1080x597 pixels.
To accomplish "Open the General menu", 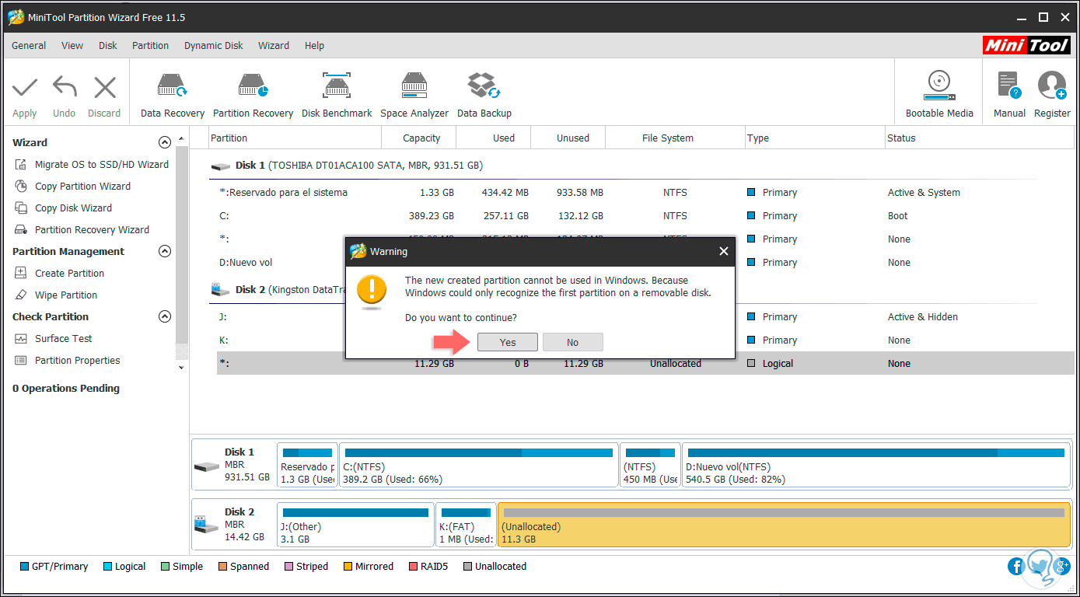I will [x=29, y=46].
